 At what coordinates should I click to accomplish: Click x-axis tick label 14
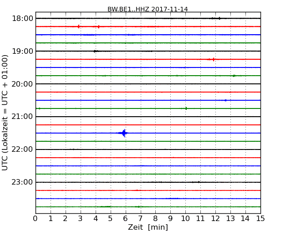(x=245, y=219)
